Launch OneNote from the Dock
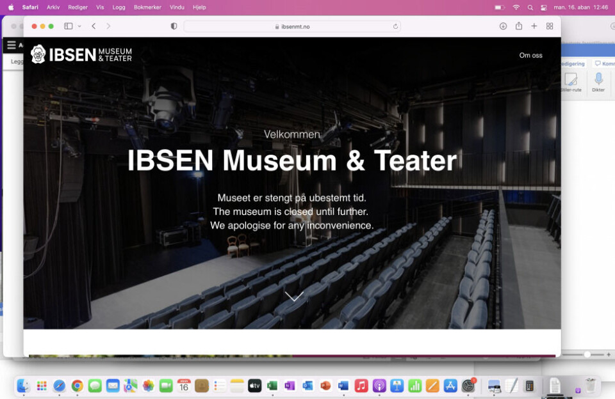 tap(290, 386)
